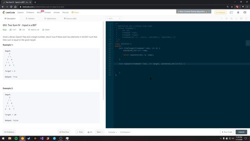Collapse fold arrow at explore function line

(x=112, y=64)
